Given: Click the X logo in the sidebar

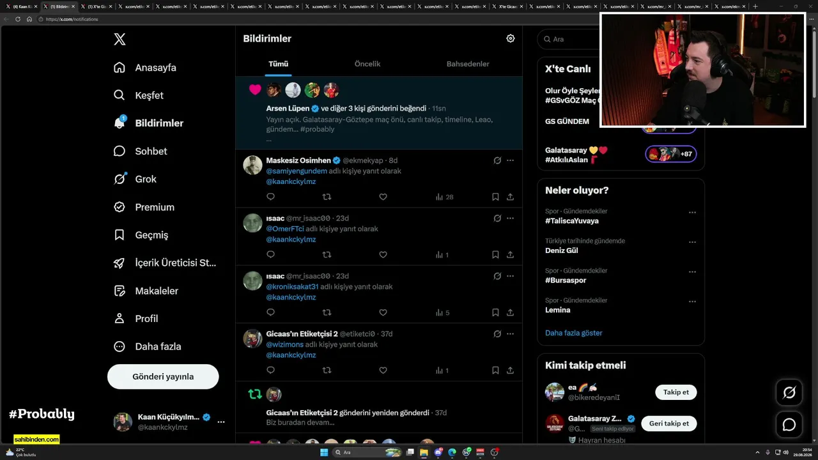Looking at the screenshot, I should 120,40.
